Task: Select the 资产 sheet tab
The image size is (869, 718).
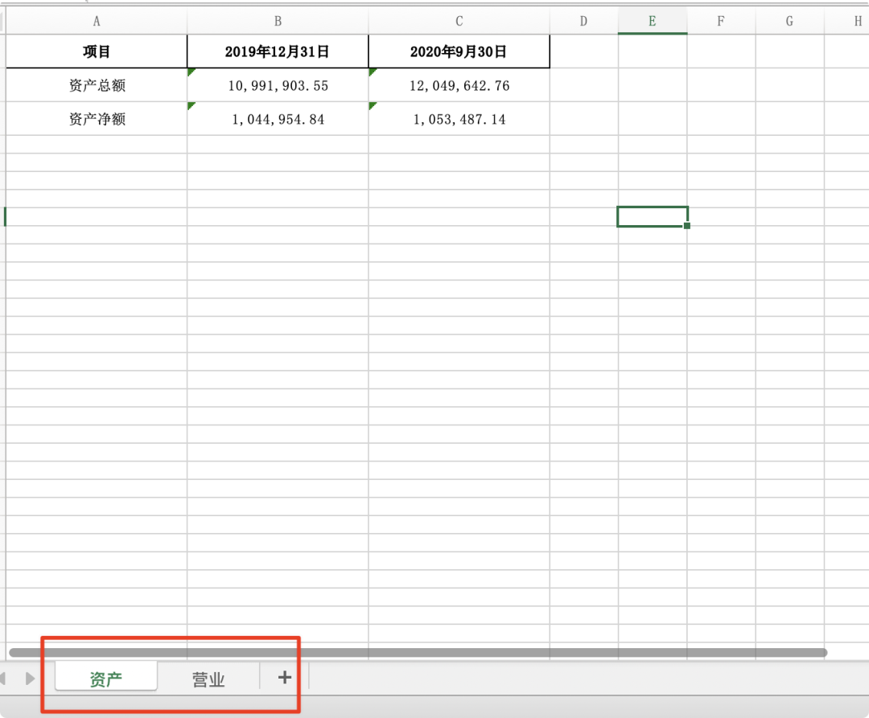Action: [106, 679]
